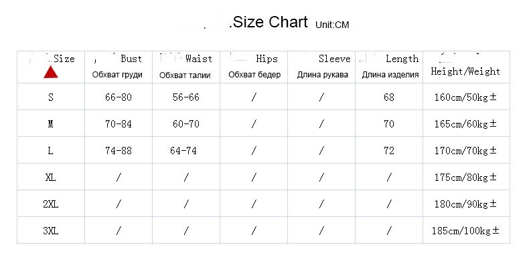The image size is (529, 263).
Task: Click the Waist column header
Action: coord(199,59)
